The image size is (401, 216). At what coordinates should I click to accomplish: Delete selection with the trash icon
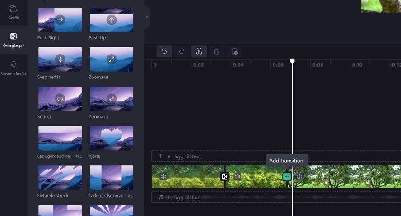tap(216, 51)
